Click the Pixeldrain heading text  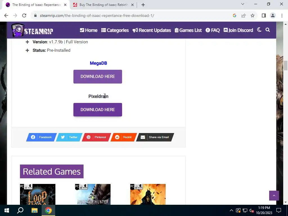point(98,96)
